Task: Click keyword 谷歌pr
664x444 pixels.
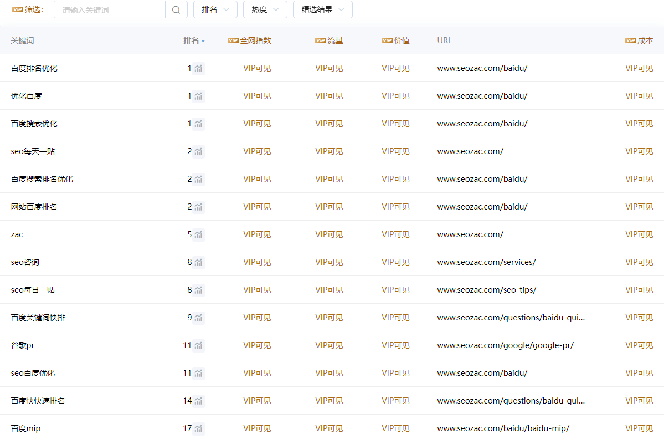Action: [23, 346]
